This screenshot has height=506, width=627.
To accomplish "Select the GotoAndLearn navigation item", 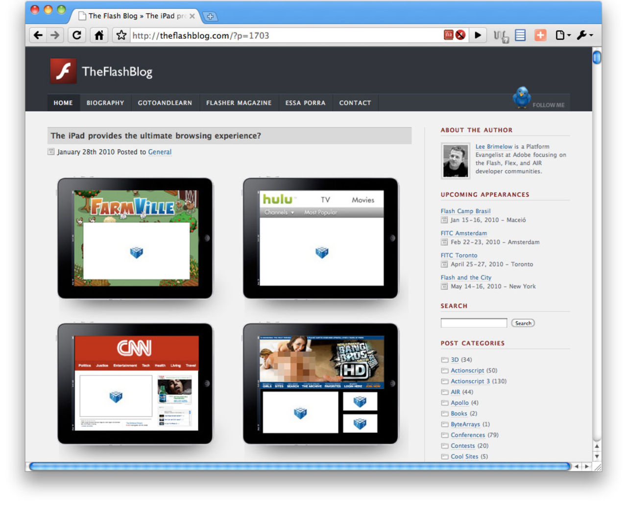I will coord(165,103).
